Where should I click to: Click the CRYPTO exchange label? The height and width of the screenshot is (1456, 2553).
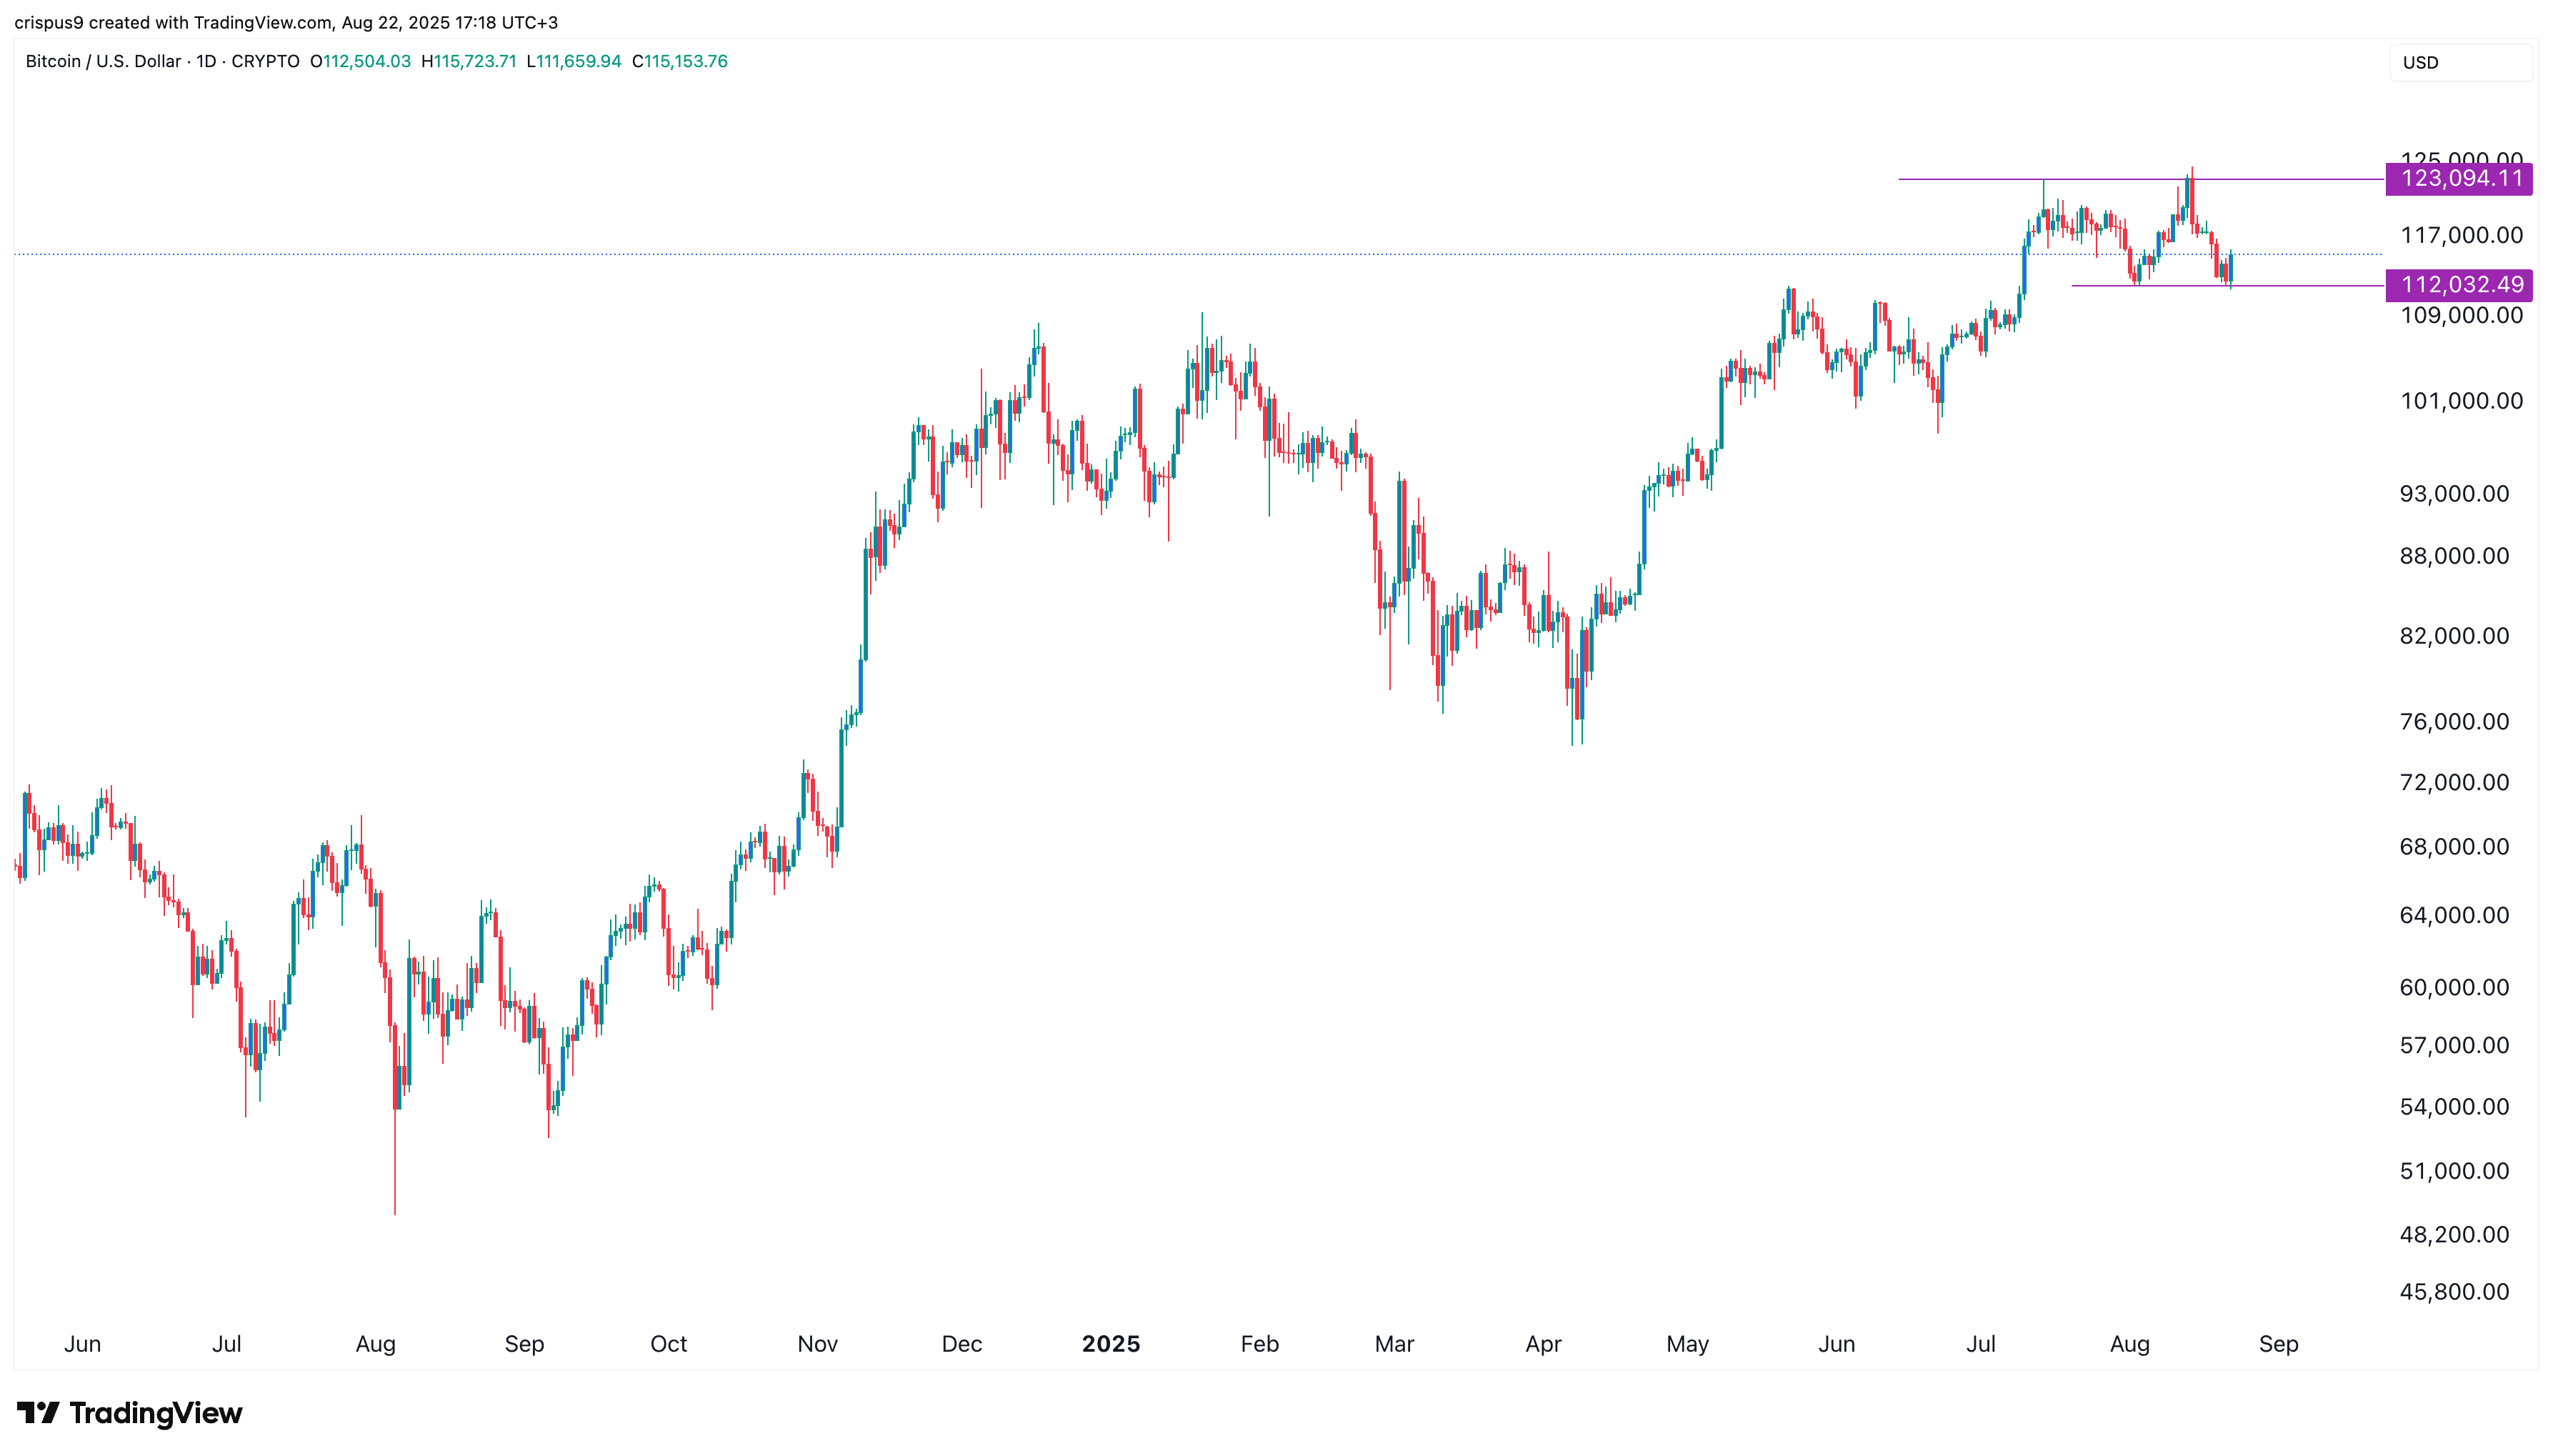click(x=265, y=61)
